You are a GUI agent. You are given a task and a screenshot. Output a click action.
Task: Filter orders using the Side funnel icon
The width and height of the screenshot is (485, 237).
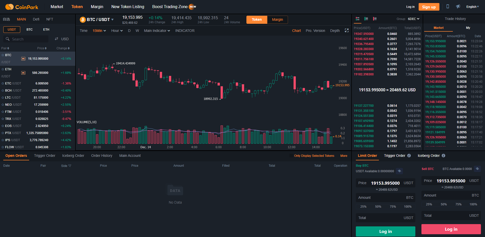click(x=70, y=166)
